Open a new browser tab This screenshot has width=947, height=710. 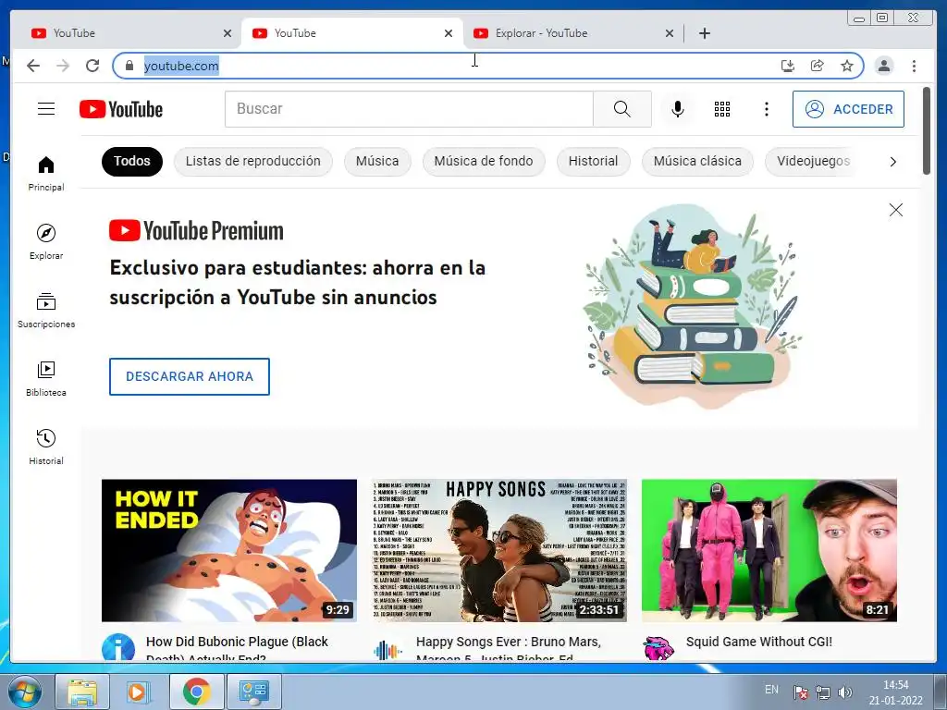click(704, 33)
